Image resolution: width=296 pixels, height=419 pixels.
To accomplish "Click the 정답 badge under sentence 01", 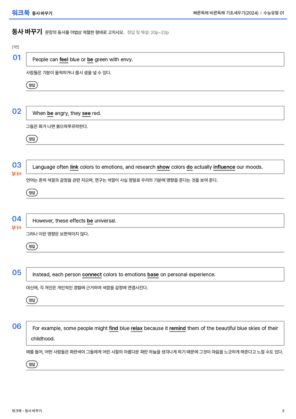I will [32, 85].
